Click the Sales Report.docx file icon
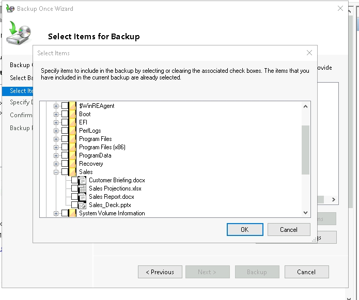Image resolution: width=359 pixels, height=300 pixels. (82, 197)
